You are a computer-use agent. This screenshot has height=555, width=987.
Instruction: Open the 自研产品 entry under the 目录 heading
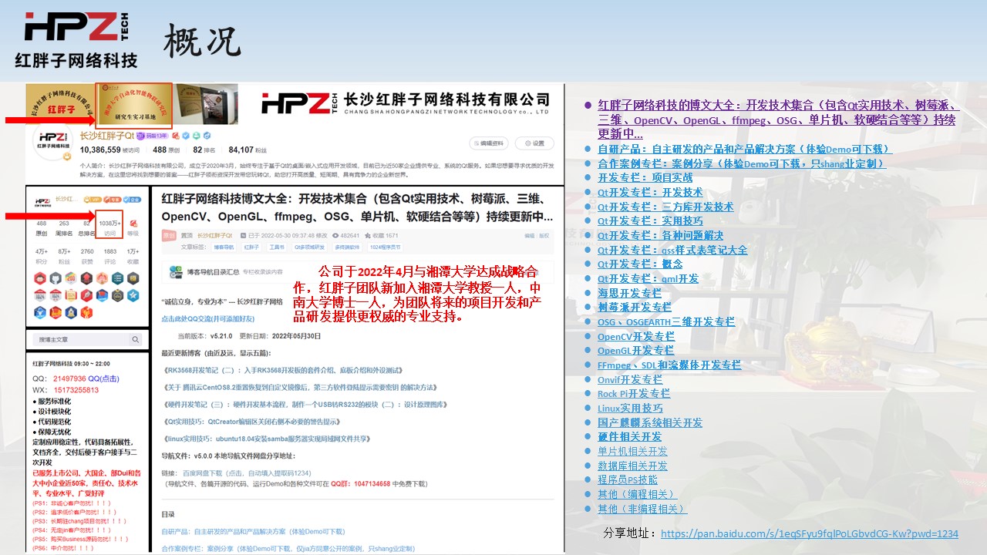pyautogui.click(x=253, y=531)
